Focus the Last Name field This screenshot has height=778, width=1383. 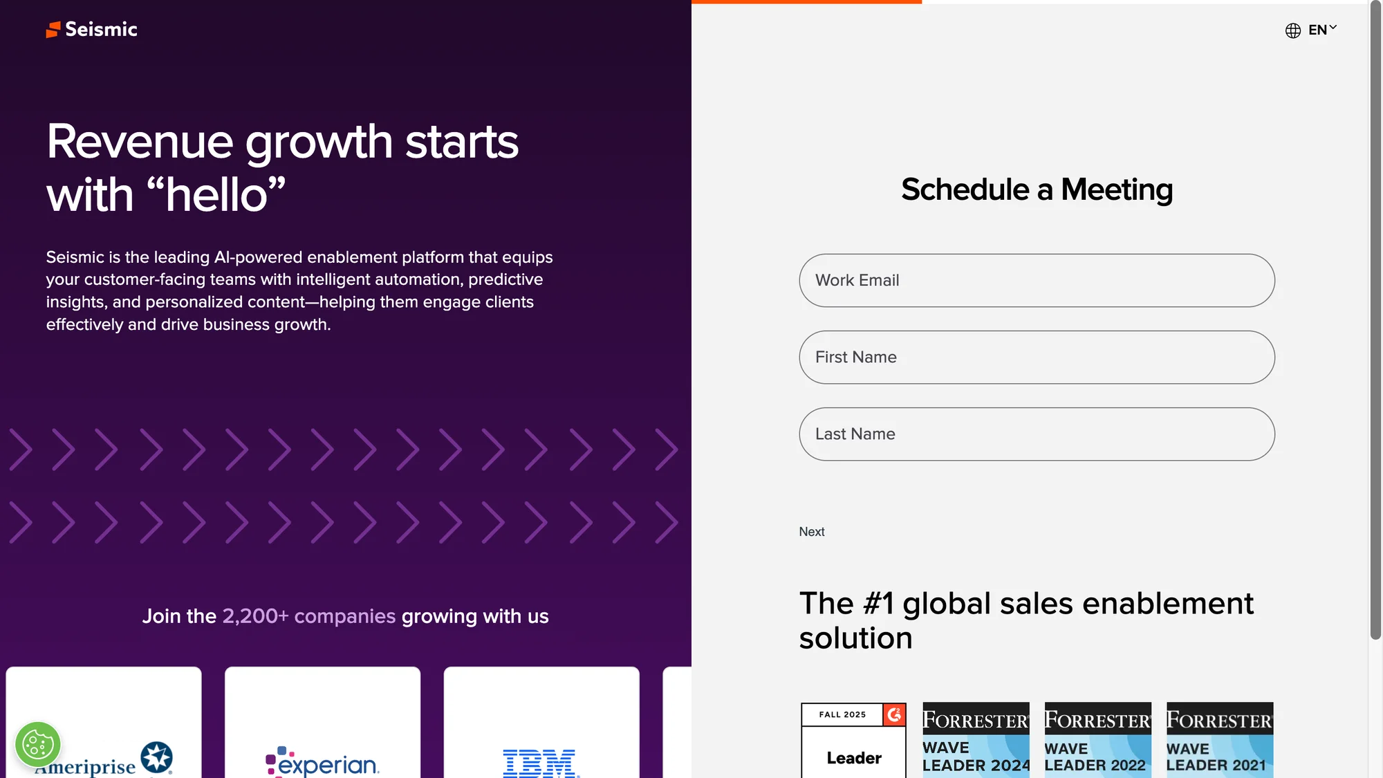(x=1037, y=434)
